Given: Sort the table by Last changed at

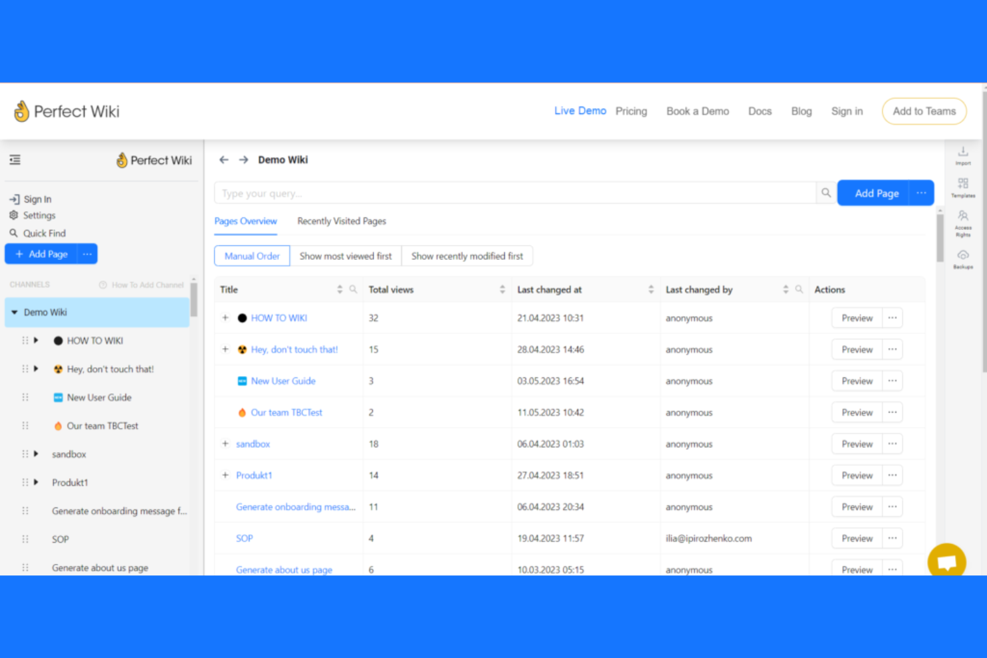Looking at the screenshot, I should (x=651, y=289).
